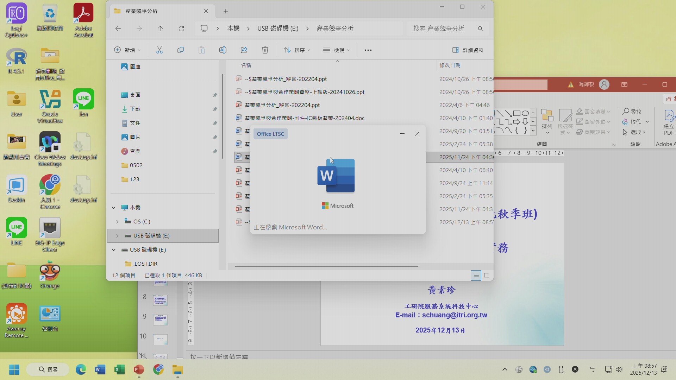The width and height of the screenshot is (676, 380).
Task: Click the Rename icon in Explorer toolbar
Action: click(223, 50)
